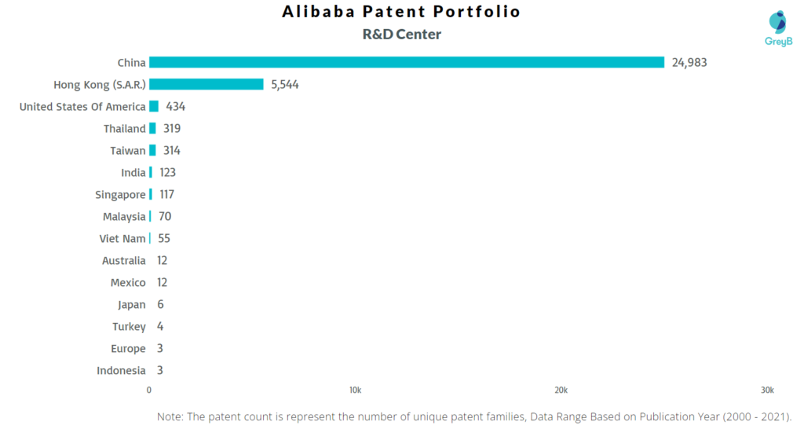Viewport: 804px width, 429px height.
Task: Select the Singapore axis label
Action: tap(121, 194)
